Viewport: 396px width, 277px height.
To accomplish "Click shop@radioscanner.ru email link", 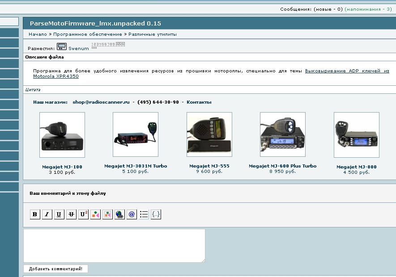I will 101,102.
